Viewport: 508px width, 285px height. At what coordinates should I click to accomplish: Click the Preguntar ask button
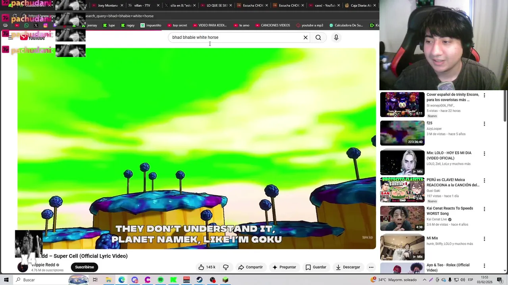tap(284, 267)
